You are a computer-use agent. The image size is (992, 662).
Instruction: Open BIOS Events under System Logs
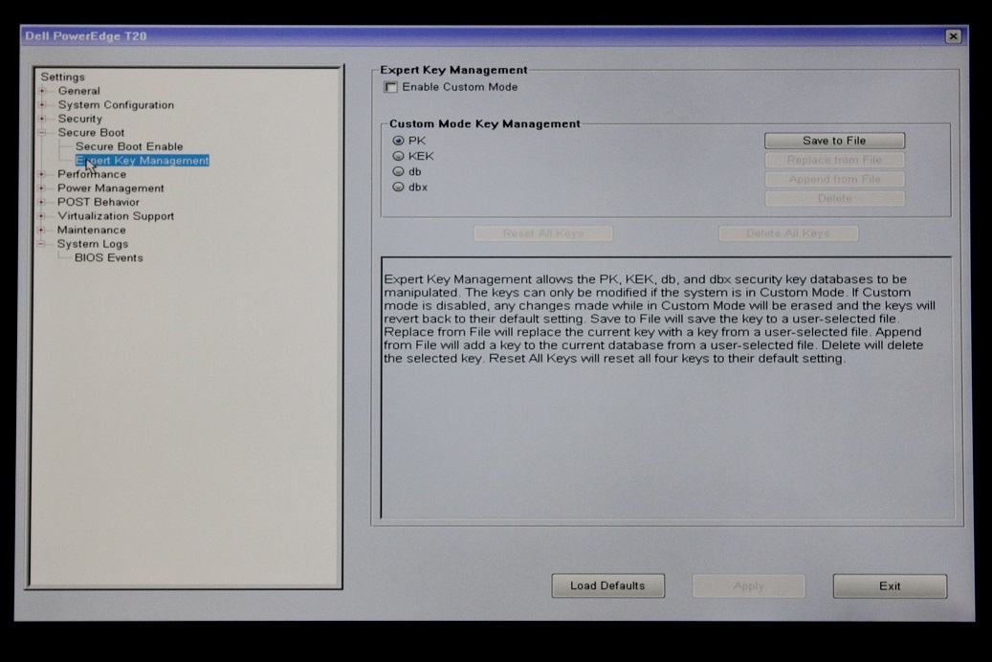[109, 258]
